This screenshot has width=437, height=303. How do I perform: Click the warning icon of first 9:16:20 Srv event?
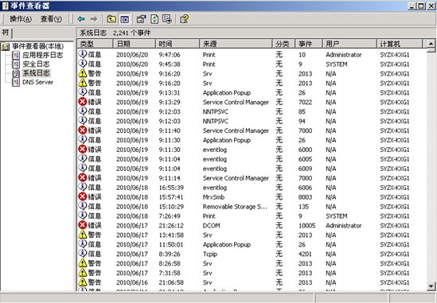click(x=83, y=73)
